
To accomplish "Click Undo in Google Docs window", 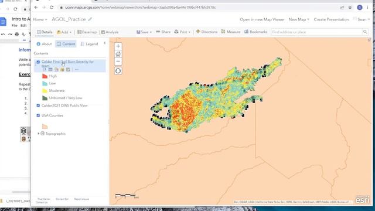I will (x=3, y=35).
